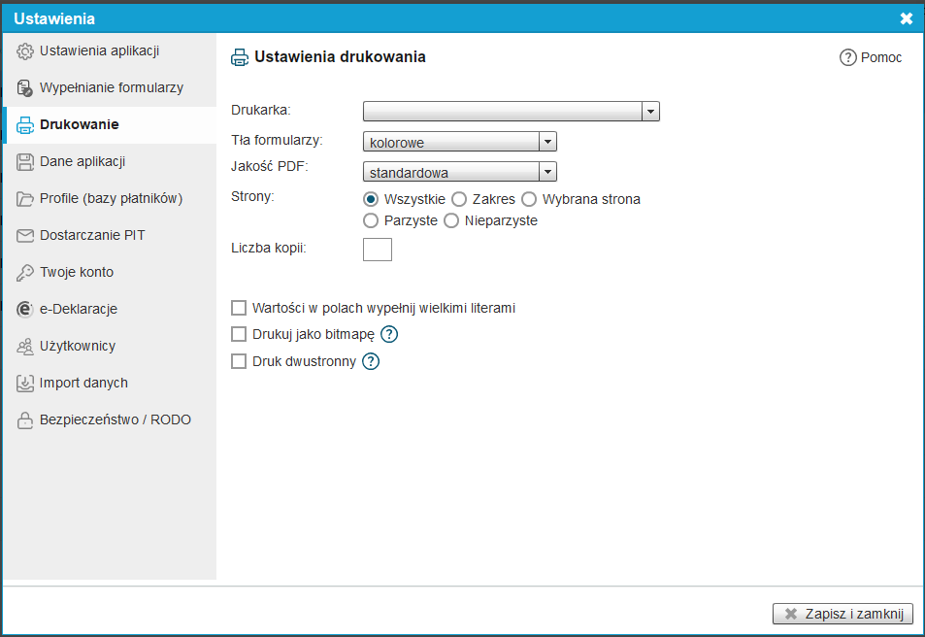Select the Zakres radio button
Viewport: 925px width, 637px height.
(x=459, y=199)
